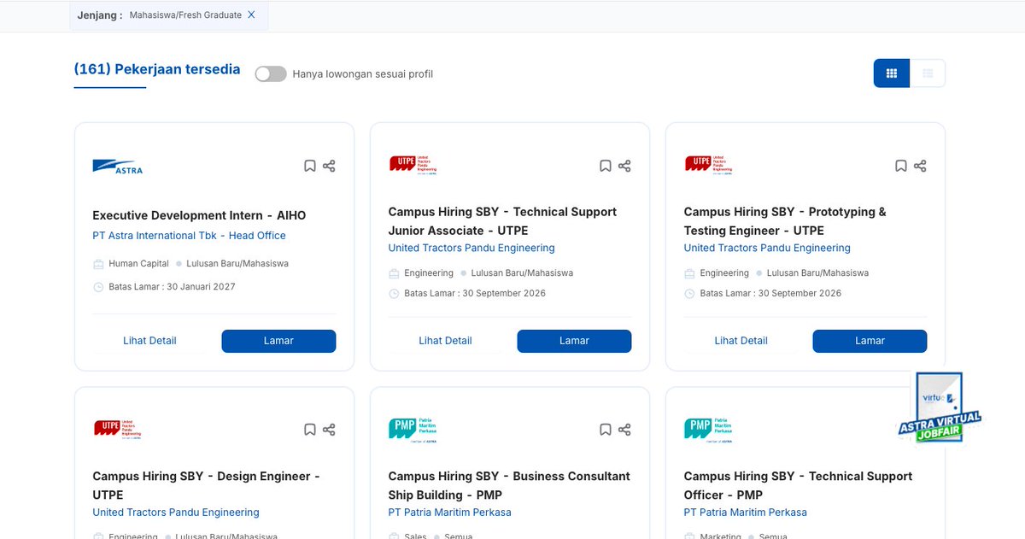The width and height of the screenshot is (1025, 539).
Task: Click Human Capital category on Astra card
Action: tap(138, 264)
